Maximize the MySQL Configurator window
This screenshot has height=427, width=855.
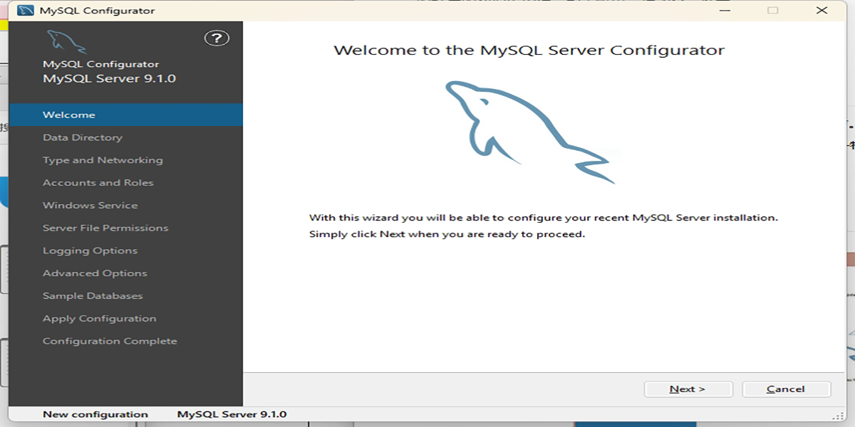[x=773, y=11]
